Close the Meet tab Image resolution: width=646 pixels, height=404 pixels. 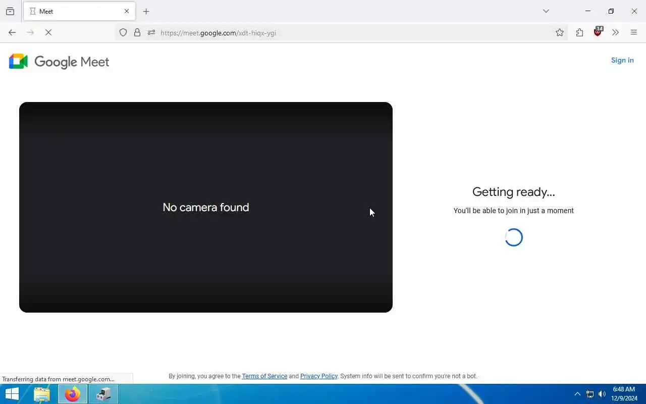127,11
